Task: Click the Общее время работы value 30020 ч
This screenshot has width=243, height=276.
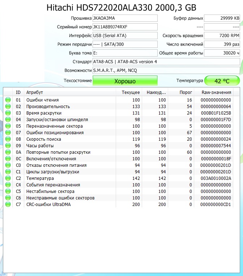Action: 222,53
